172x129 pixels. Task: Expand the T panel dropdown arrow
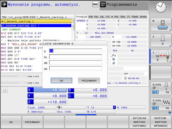(170, 62)
